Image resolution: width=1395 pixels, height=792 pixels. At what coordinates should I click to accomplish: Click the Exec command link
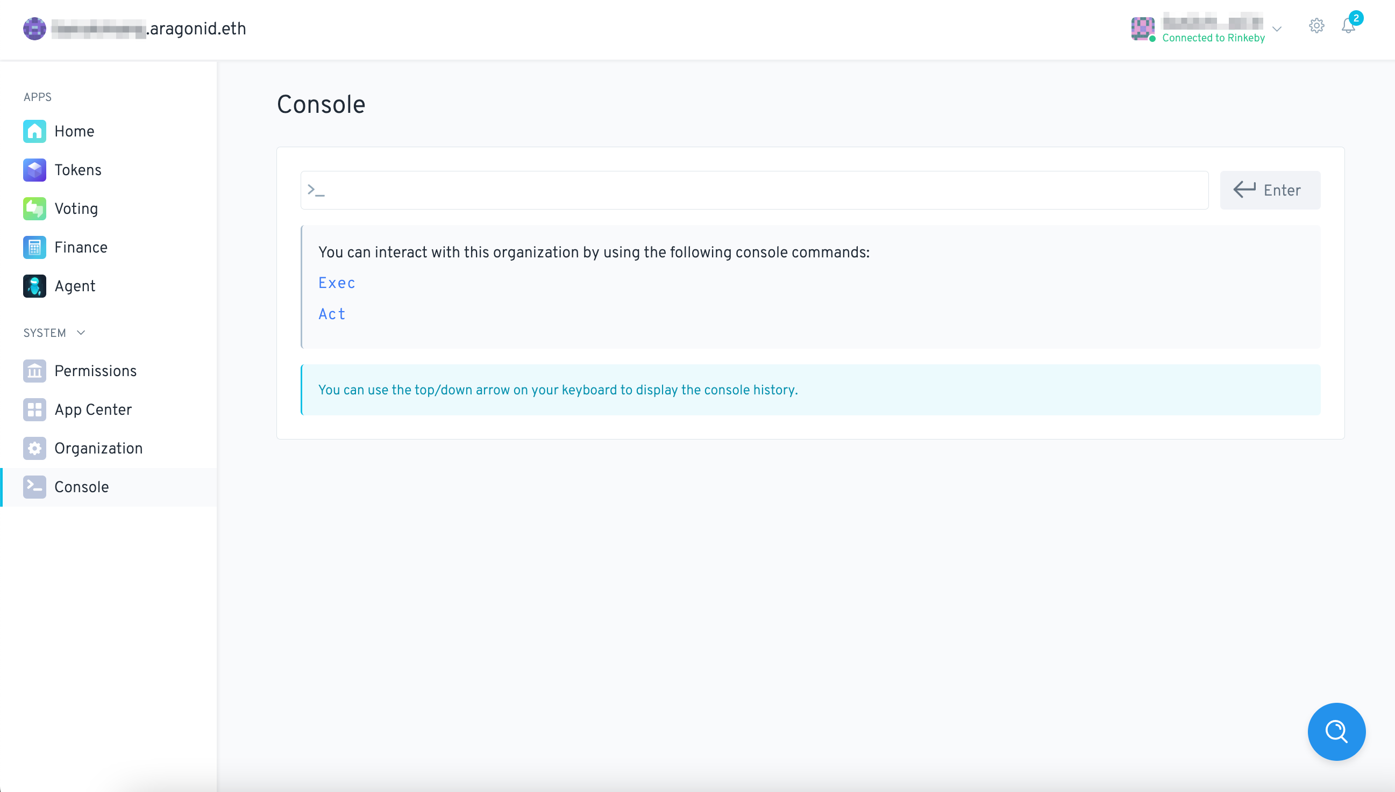coord(336,283)
